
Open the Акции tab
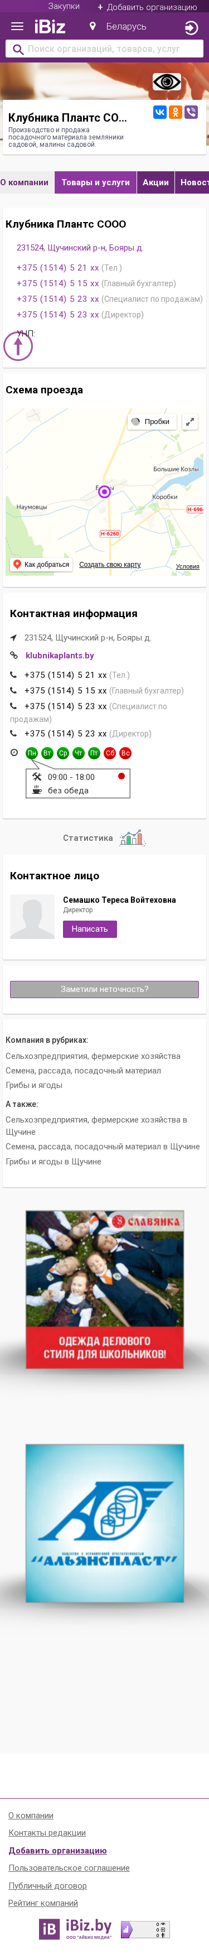[156, 182]
